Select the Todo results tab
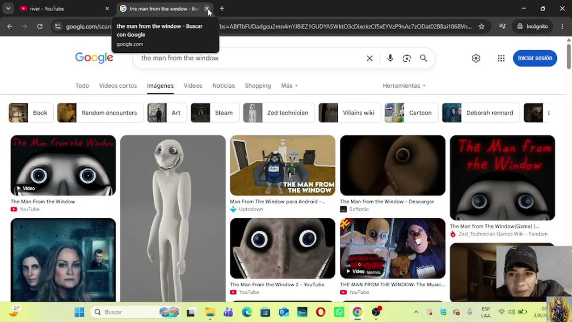Viewport: 572px width, 322px height. [x=82, y=85]
